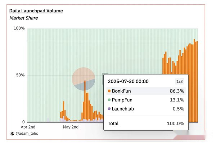Click the @adam_tehc author avatar icon
The width and height of the screenshot is (216, 143).
point(12,134)
